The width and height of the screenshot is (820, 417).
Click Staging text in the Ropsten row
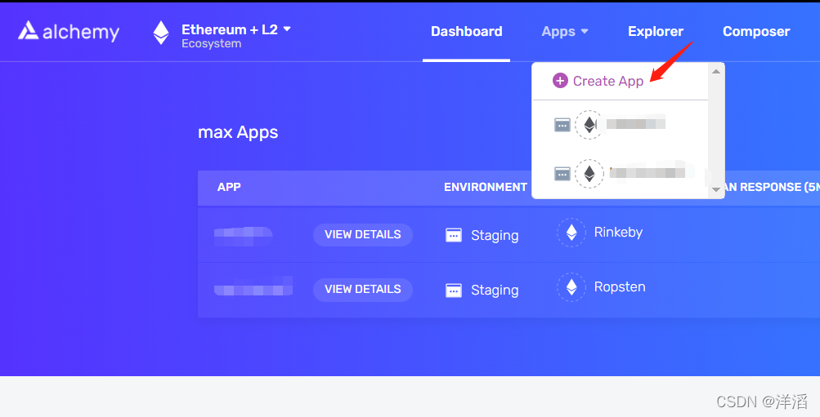[495, 291]
